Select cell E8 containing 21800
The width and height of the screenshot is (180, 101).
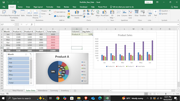53,51
